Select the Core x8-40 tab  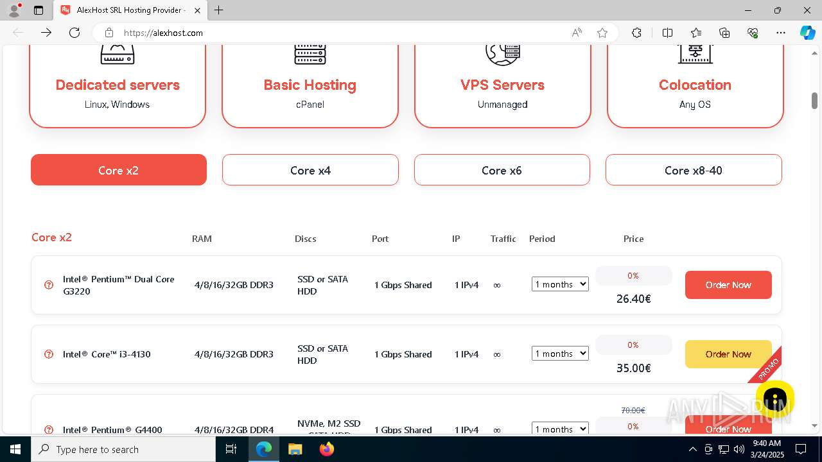(x=694, y=170)
